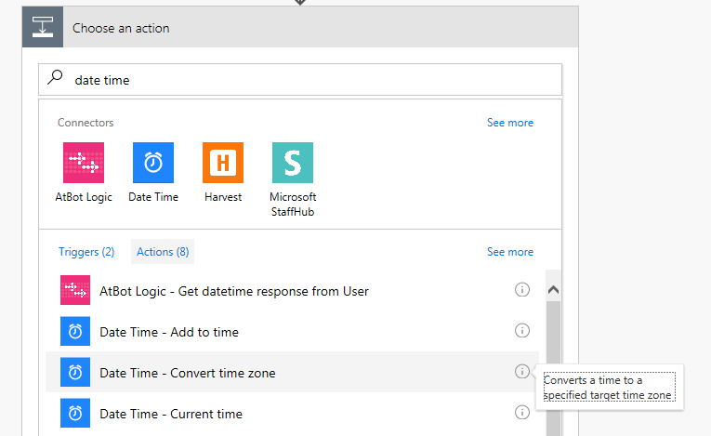The height and width of the screenshot is (436, 711).
Task: Select Date Time - Convert time zone action
Action: click(292, 372)
